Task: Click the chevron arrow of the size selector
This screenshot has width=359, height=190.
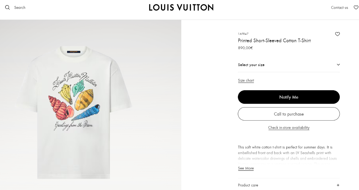Action: pos(338,65)
